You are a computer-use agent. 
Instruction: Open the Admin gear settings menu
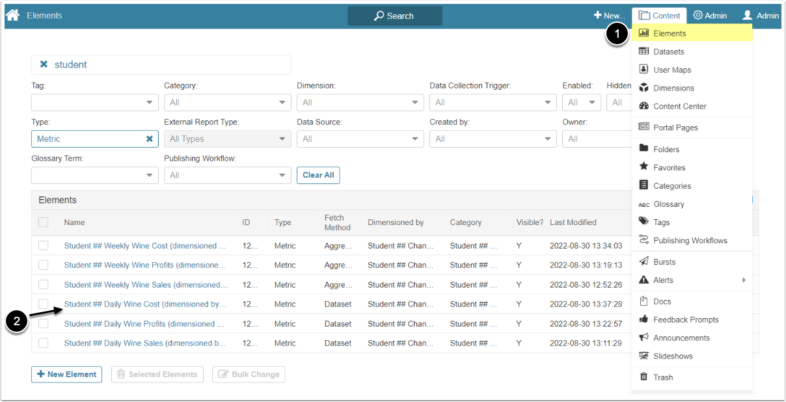[x=710, y=16]
